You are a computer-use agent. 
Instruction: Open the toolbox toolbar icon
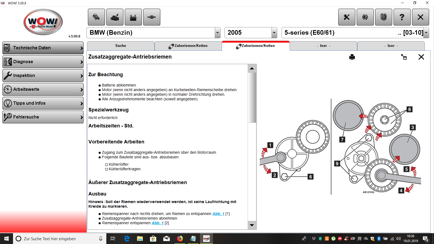pos(133,17)
